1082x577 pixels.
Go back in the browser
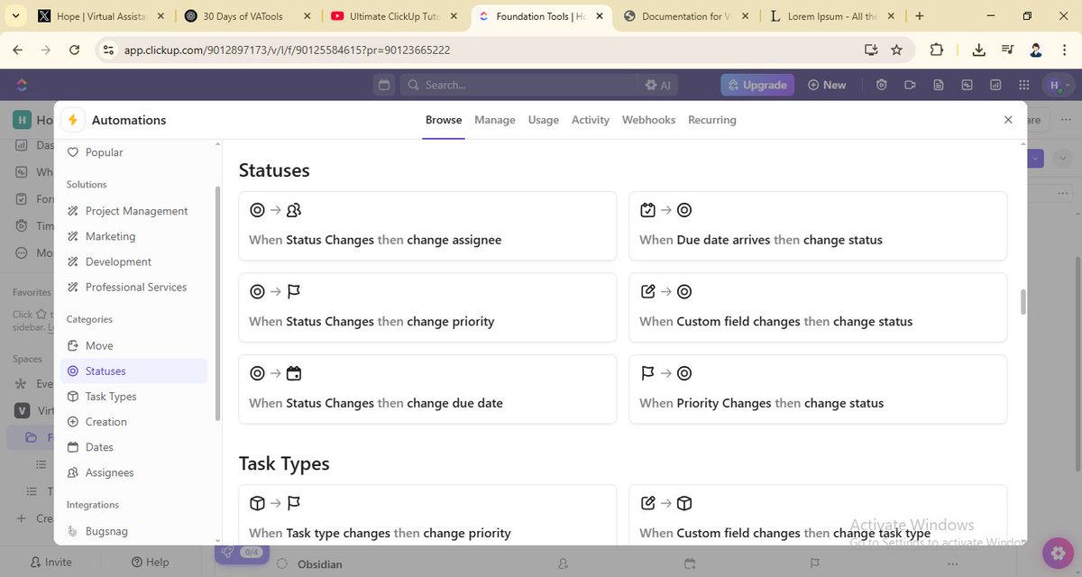(x=17, y=50)
